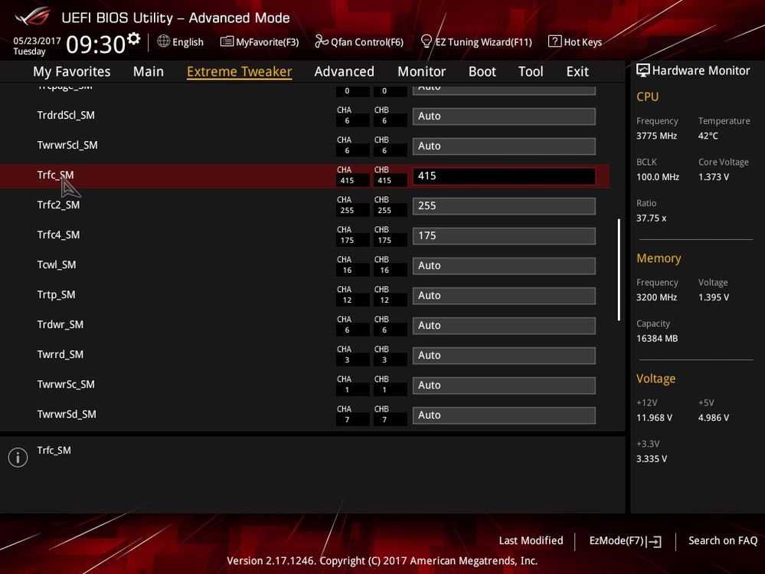Click the 09:30 clock display
765x574 pixels.
(96, 44)
